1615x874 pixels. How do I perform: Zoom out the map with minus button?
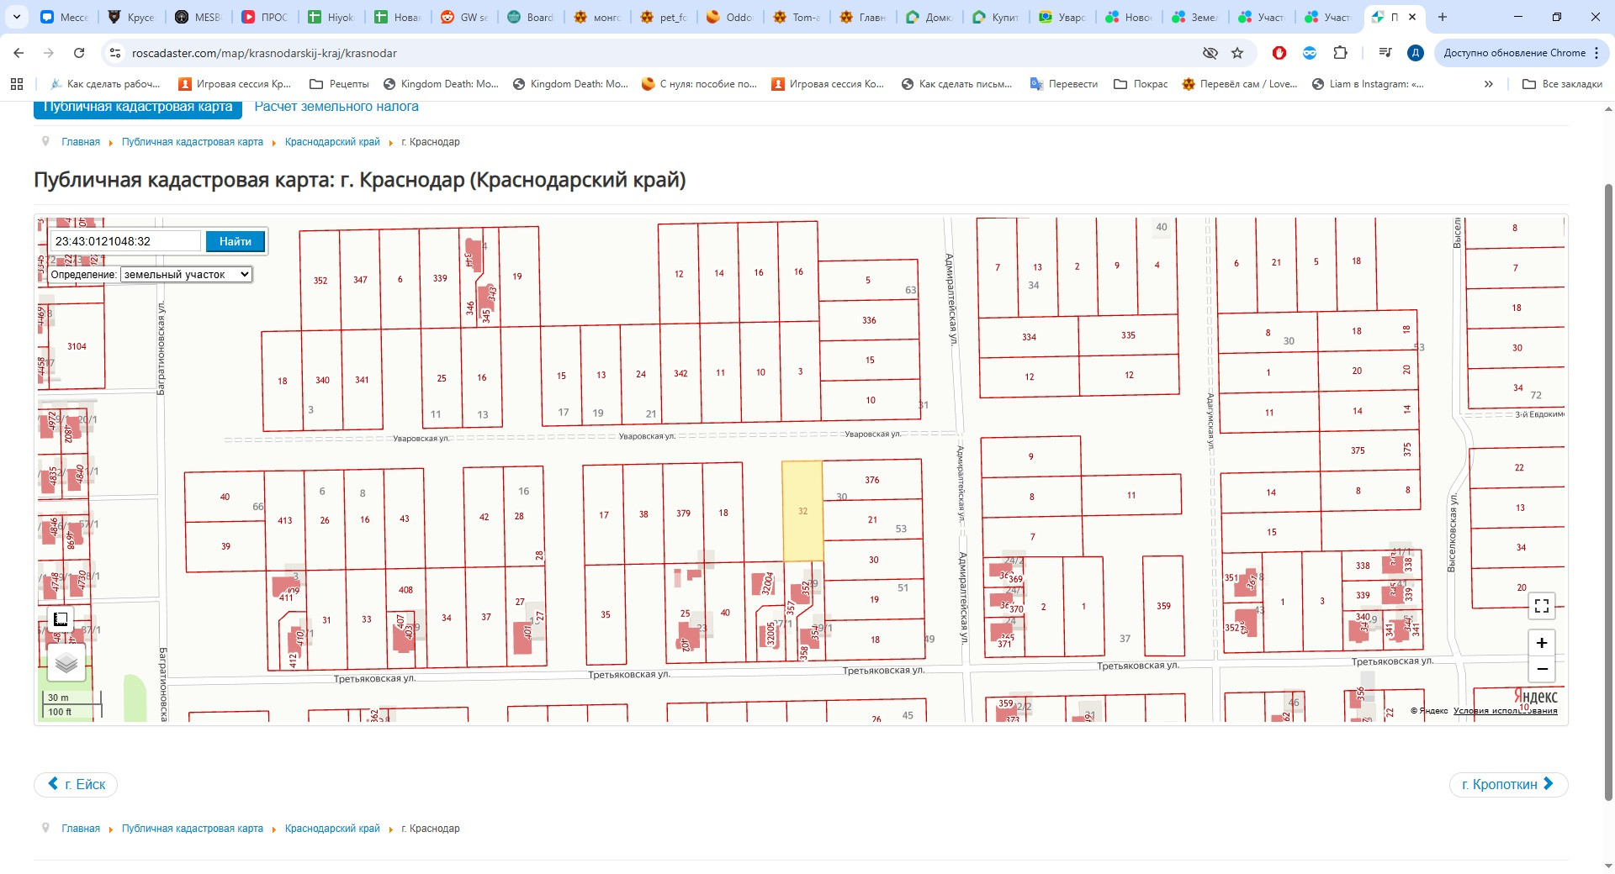1541,669
